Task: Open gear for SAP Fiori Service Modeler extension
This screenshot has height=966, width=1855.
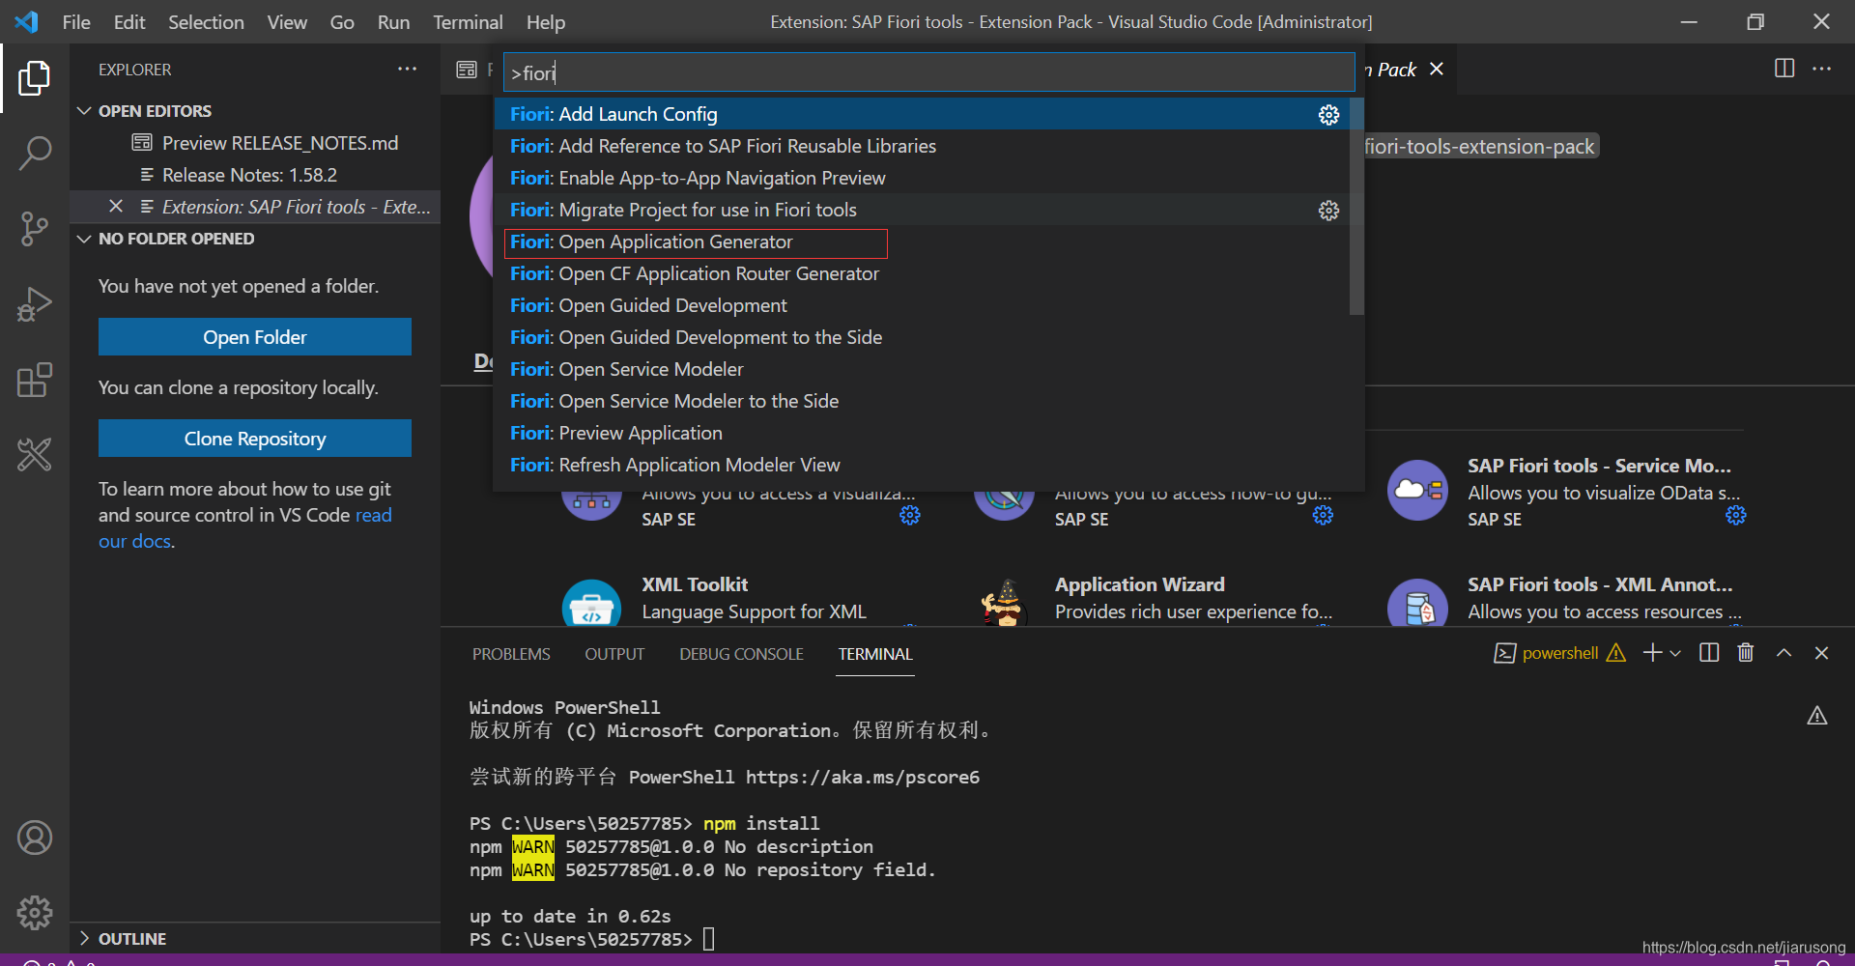Action: 1736,516
